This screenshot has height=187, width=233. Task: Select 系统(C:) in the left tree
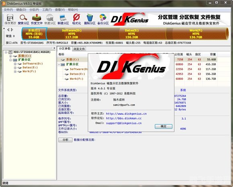click(x=25, y=56)
